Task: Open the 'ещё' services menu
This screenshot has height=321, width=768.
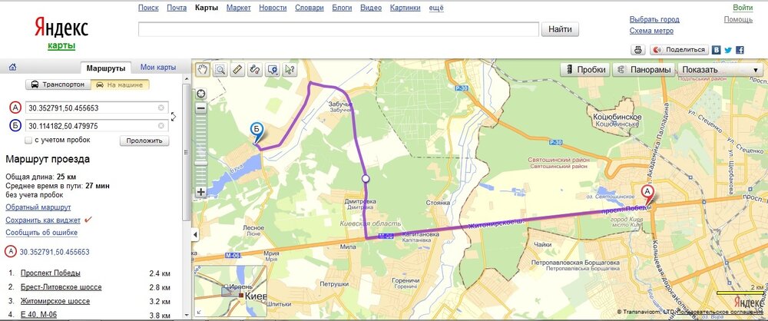Action: pyautogui.click(x=436, y=8)
